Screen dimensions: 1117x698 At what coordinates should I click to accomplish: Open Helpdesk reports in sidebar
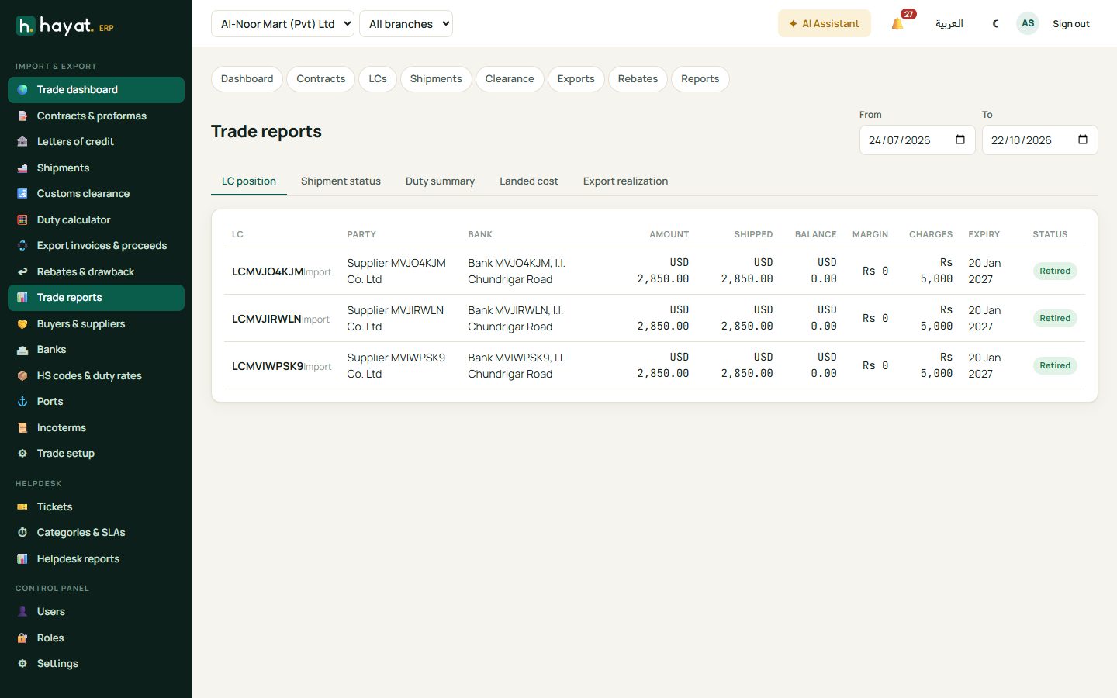click(96, 558)
